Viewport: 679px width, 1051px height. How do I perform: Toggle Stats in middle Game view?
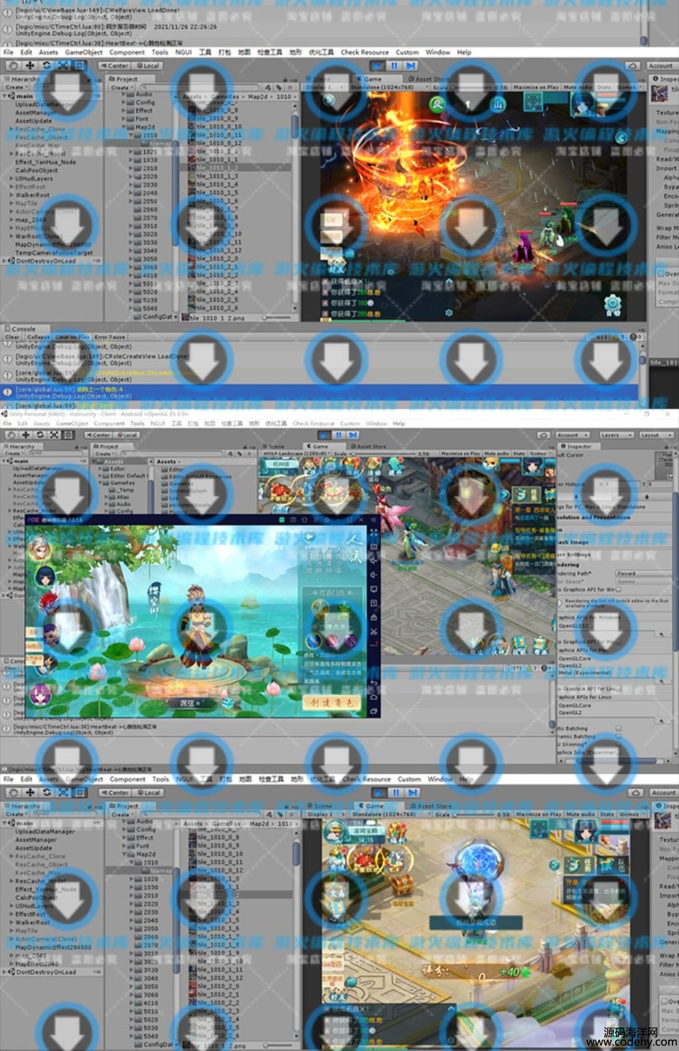(519, 454)
